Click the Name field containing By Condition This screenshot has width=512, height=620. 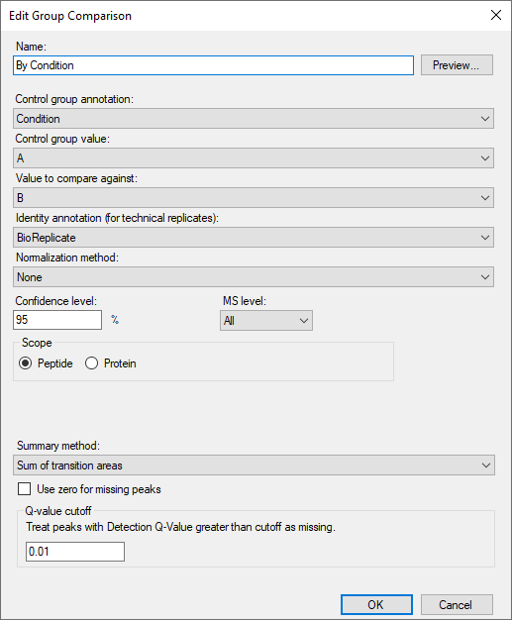[x=213, y=65]
